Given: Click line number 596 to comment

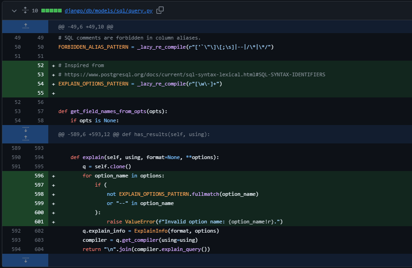Looking at the screenshot, I should pos(39,175).
